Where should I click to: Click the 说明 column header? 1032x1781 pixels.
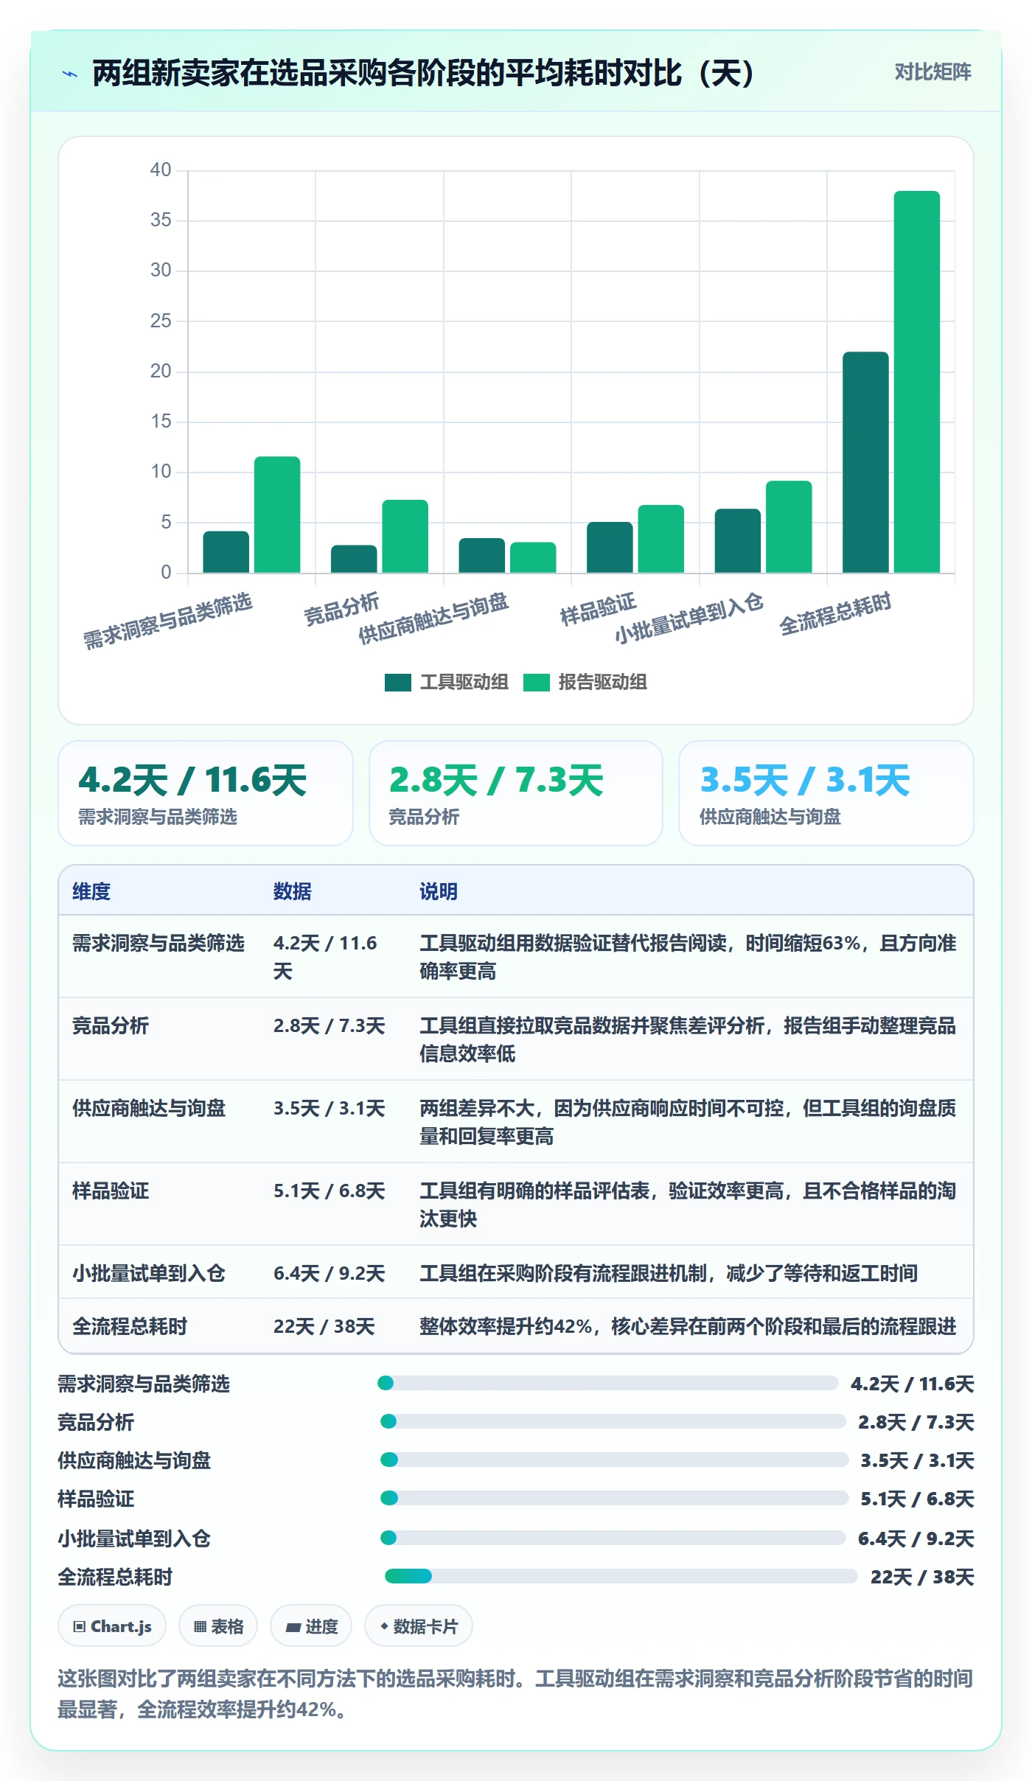click(x=439, y=891)
